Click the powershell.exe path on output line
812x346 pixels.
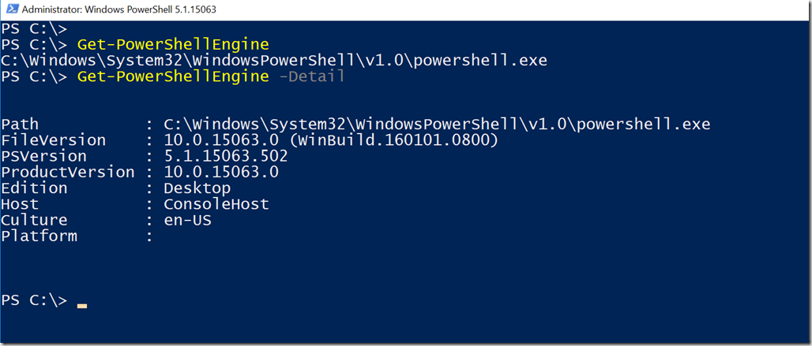[274, 61]
